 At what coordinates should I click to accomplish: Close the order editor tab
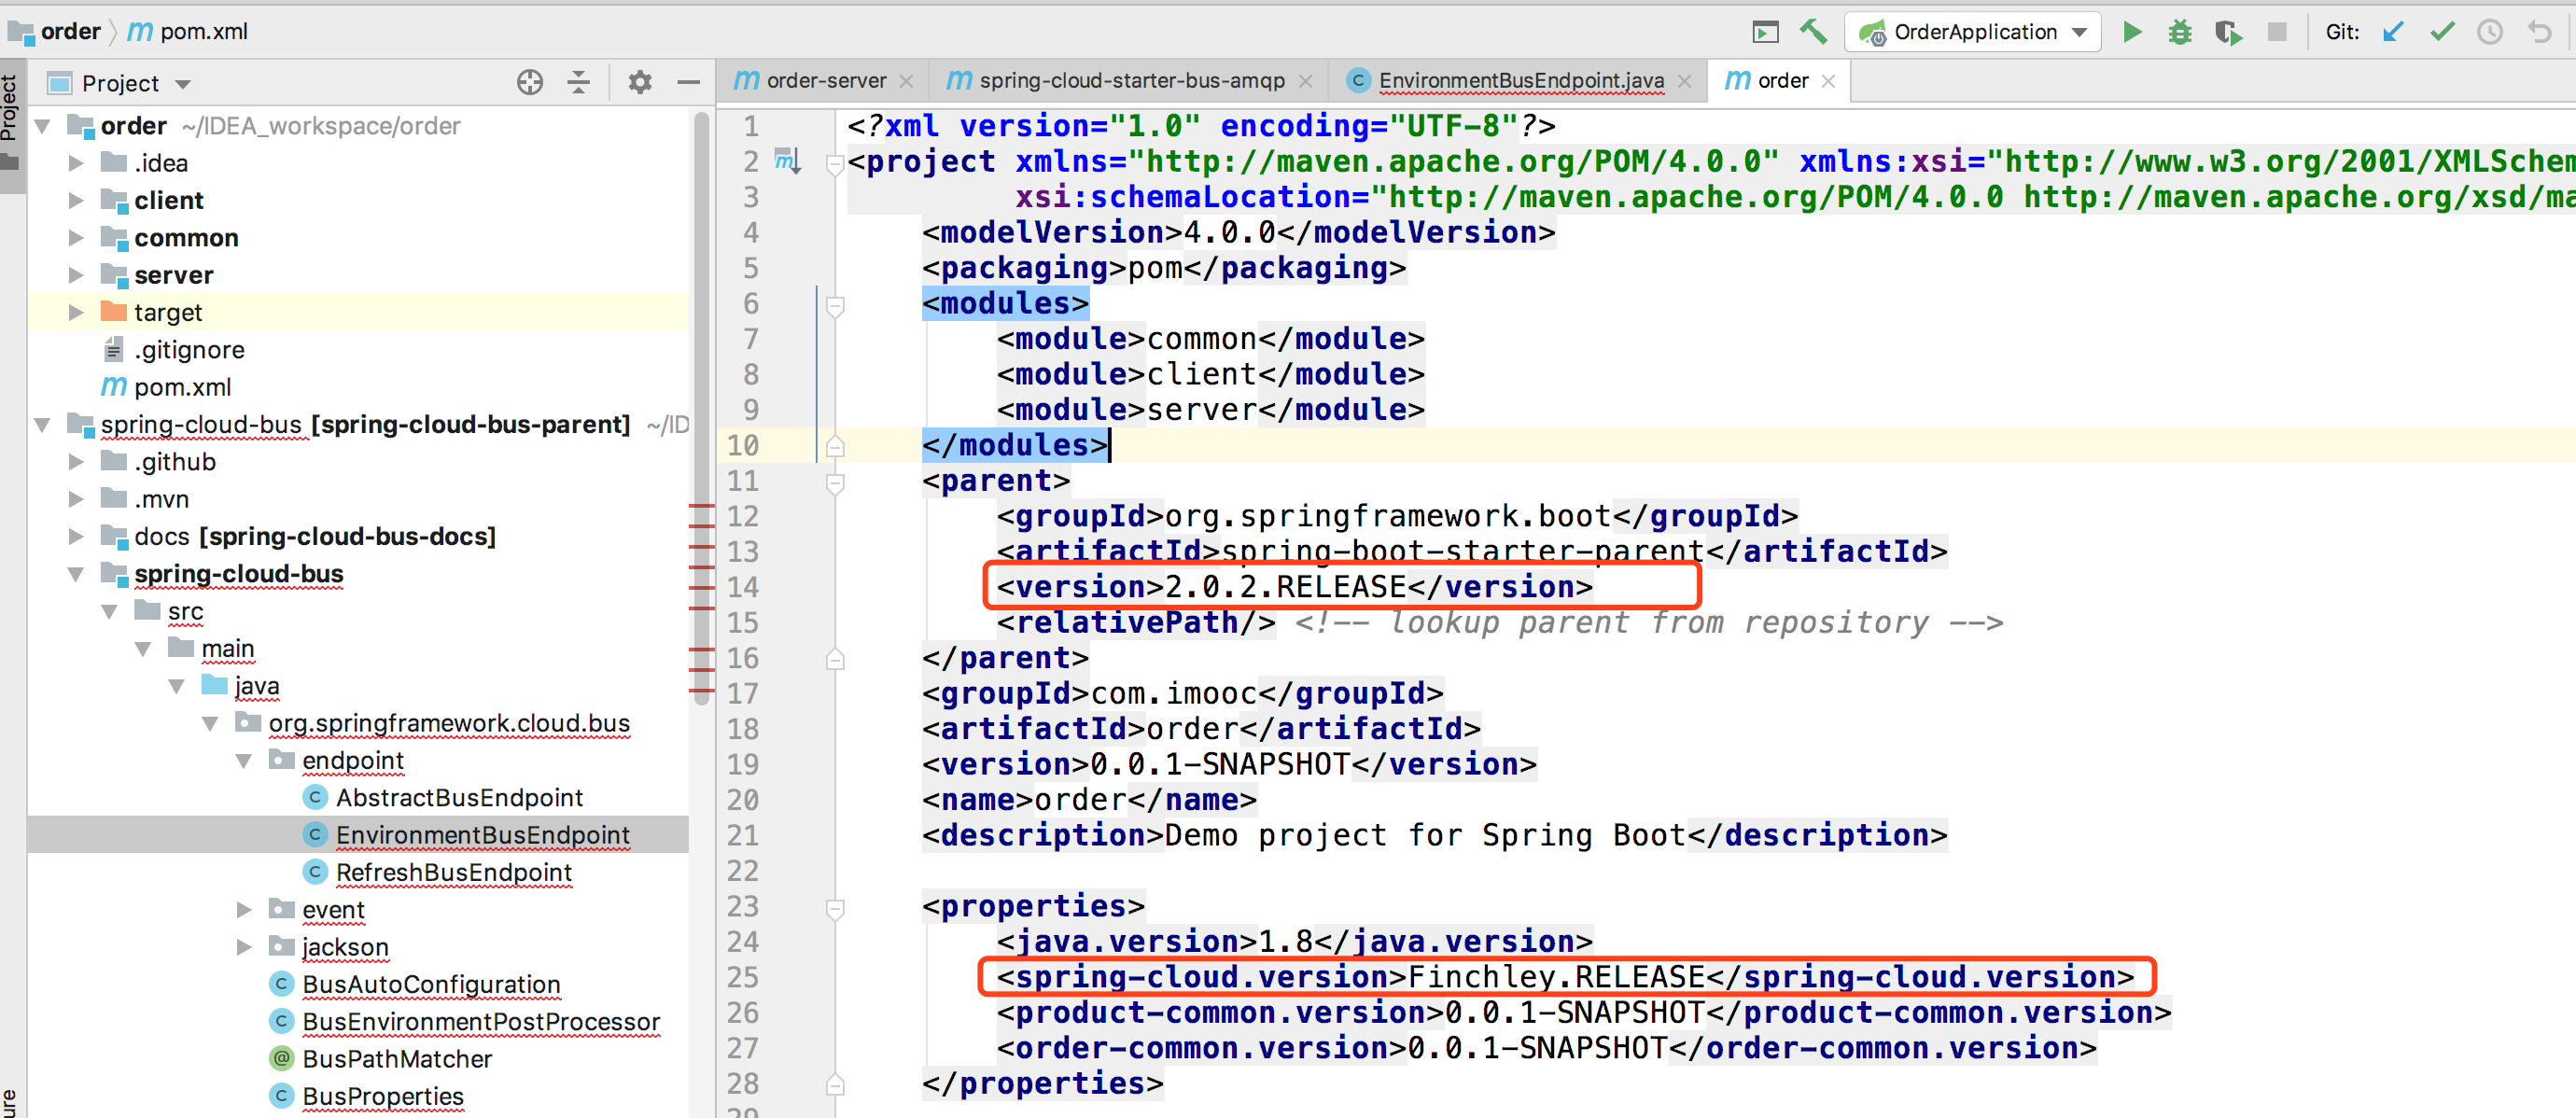click(1829, 81)
